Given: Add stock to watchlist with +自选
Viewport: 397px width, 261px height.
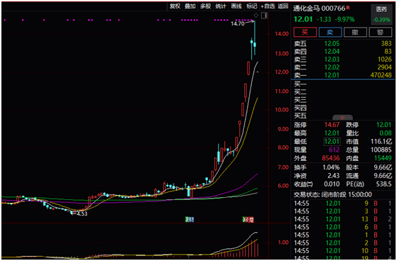Looking at the screenshot, I should (268, 6).
